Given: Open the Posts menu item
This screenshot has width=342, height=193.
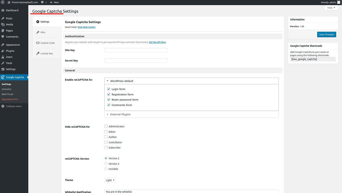Looking at the screenshot, I should pos(14,18).
